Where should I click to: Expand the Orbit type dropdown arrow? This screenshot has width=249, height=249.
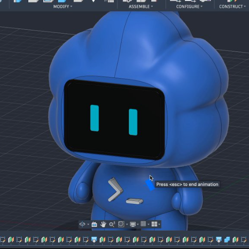tap(88, 224)
